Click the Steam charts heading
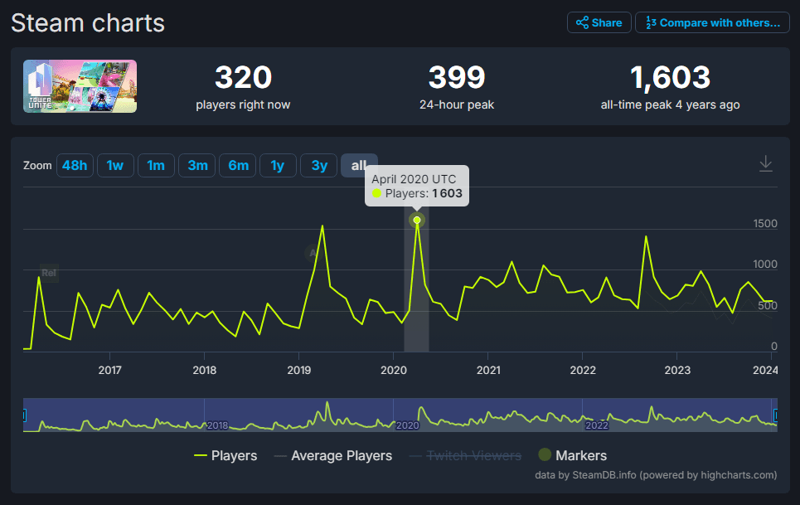Viewport: 800px width, 505px height. 88,23
